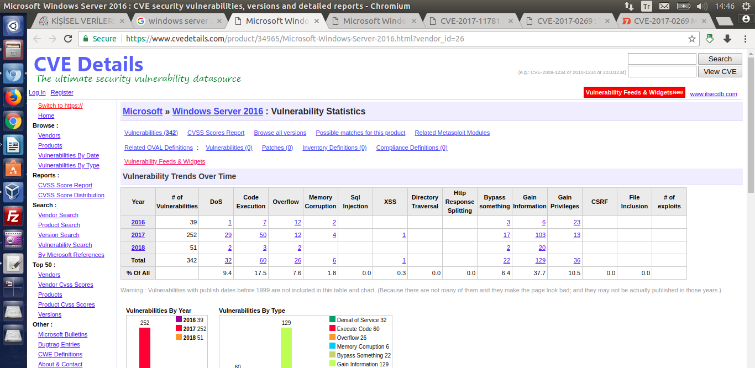Open the Chromium three-dot menu
The image size is (755, 368).
point(744,39)
